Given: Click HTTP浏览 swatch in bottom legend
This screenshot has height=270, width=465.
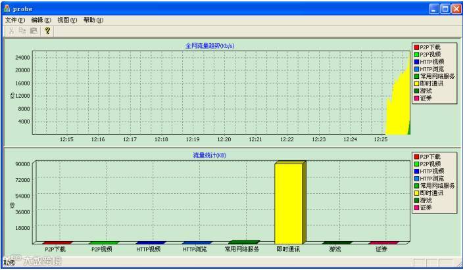Looking at the screenshot, I should coord(416,179).
